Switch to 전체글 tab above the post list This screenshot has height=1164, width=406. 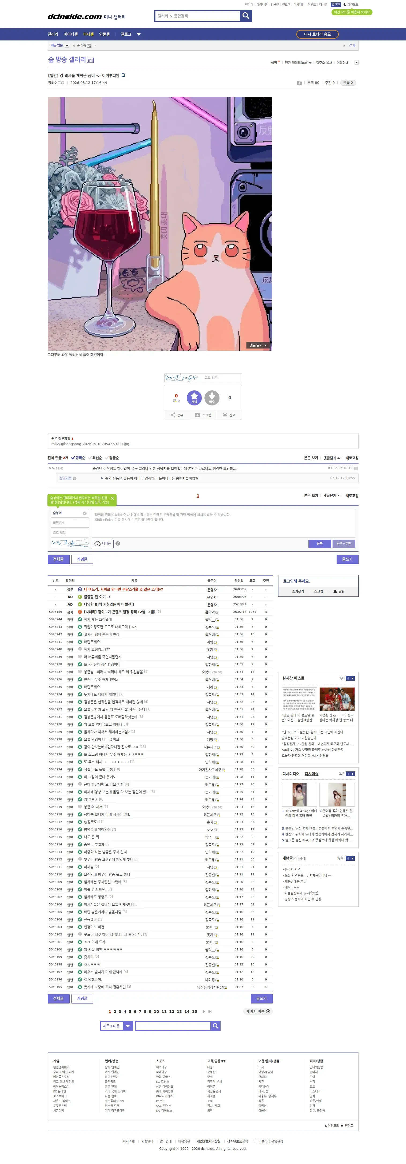coord(58,559)
